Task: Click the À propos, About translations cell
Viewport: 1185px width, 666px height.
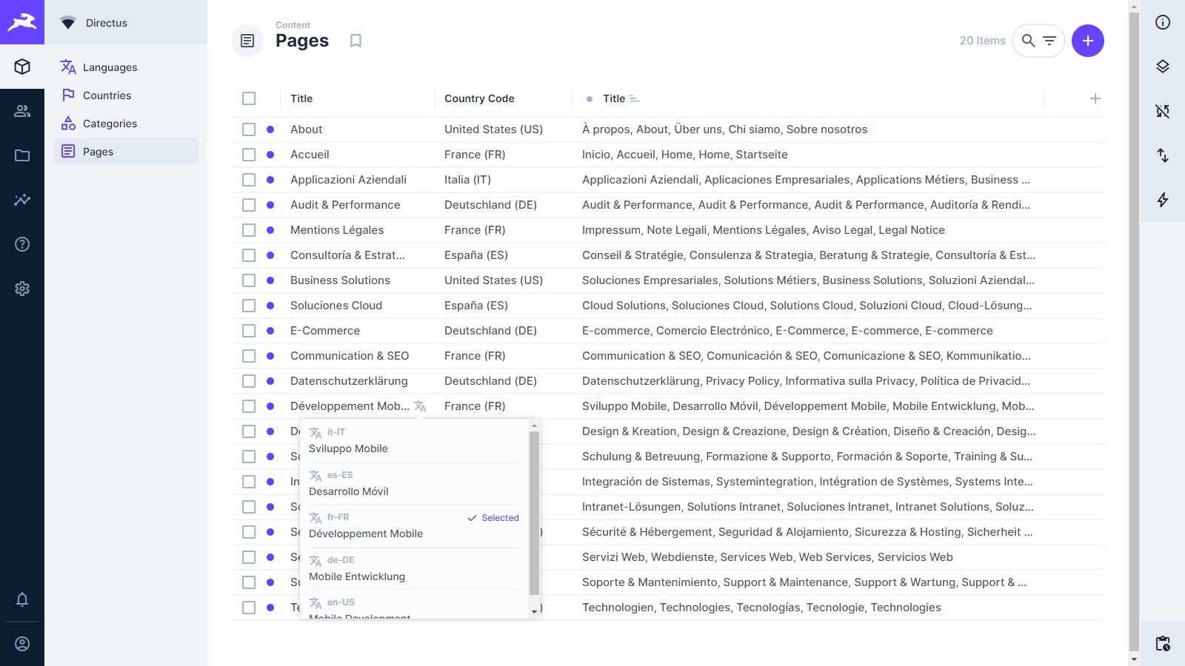Action: 724,129
